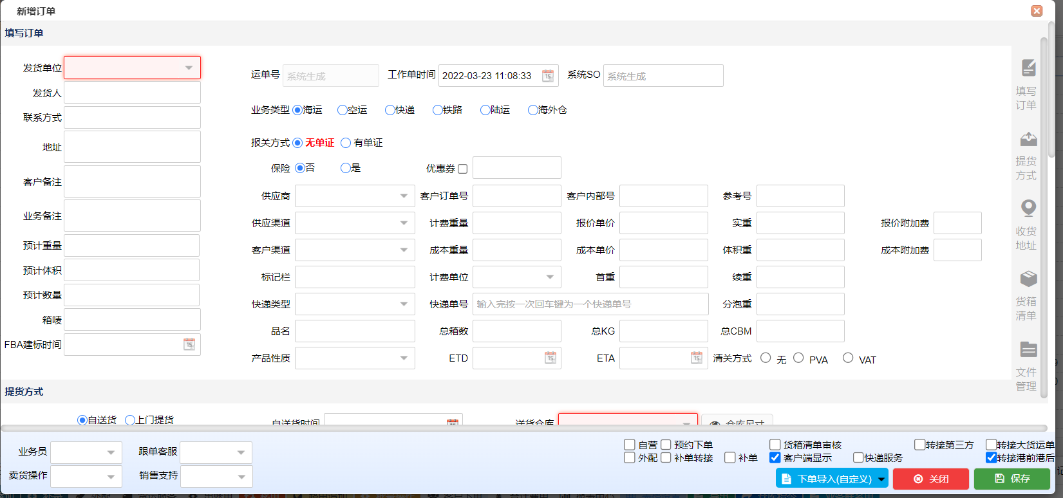Uncheck the 客户端显示 checkbox
This screenshot has height=498, width=1063.
point(775,457)
